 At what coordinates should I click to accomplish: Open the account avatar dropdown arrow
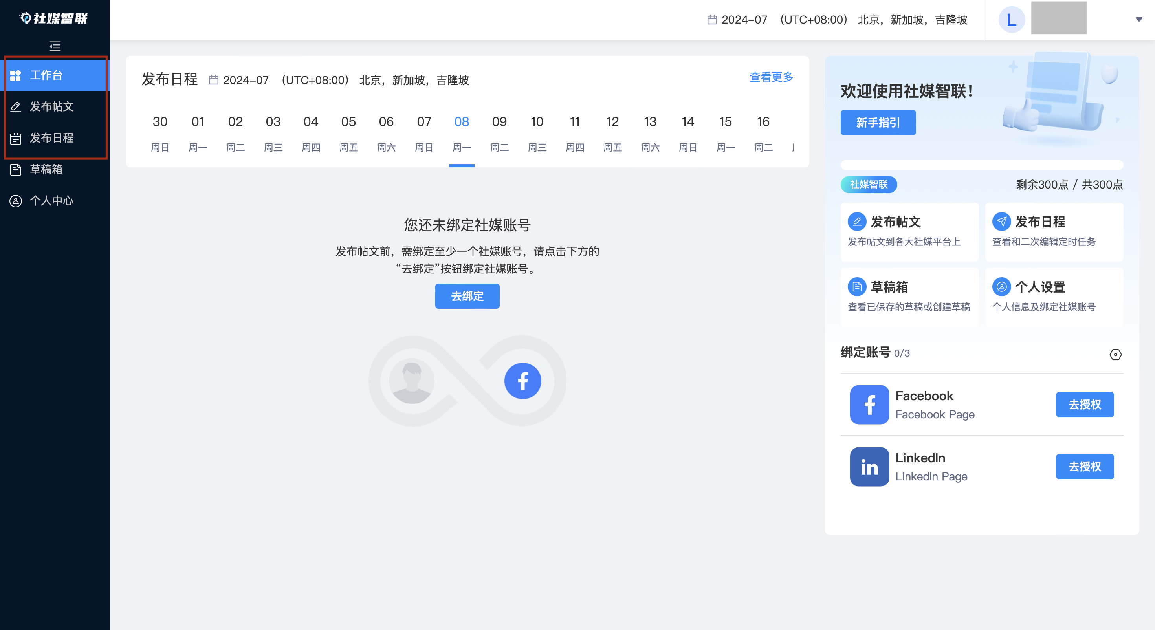point(1139,19)
